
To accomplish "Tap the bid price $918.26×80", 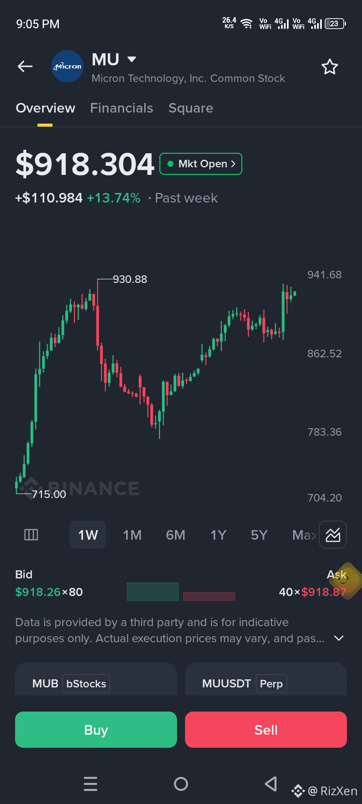I will click(x=49, y=592).
